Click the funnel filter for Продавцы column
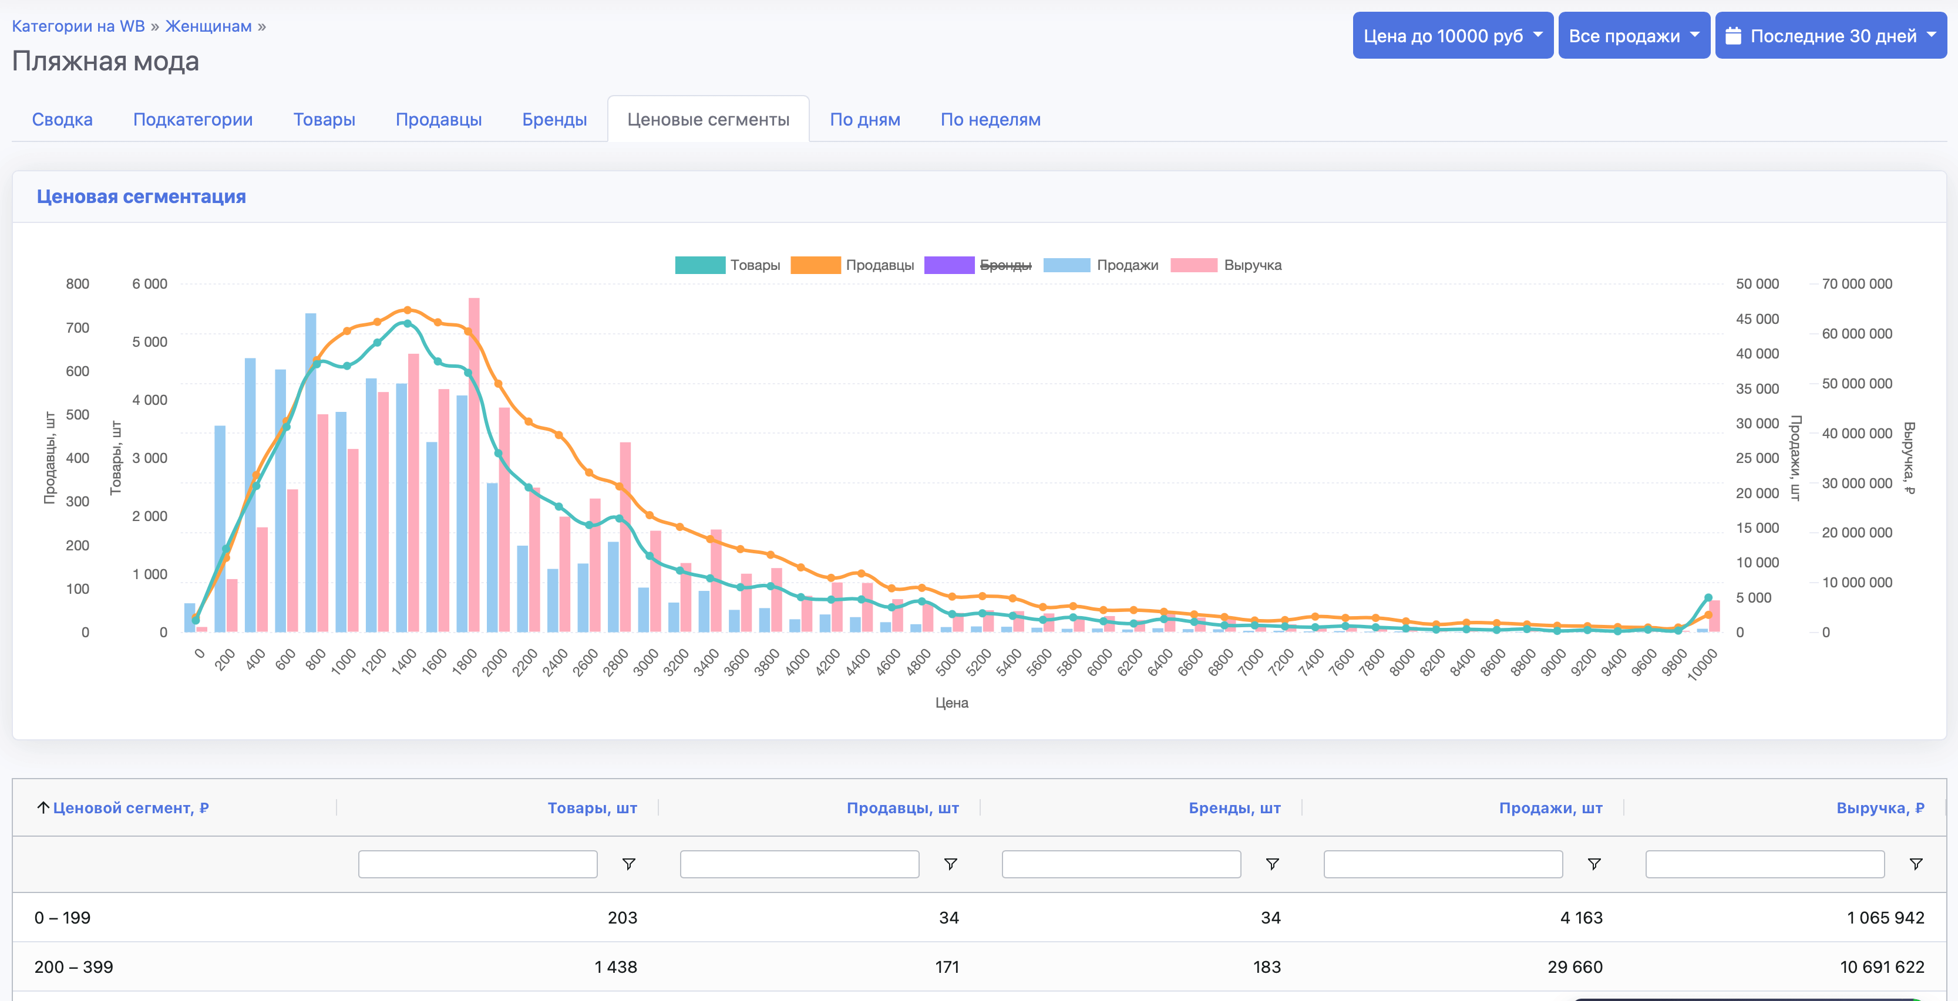Screen dimensions: 1958x1001 (950, 864)
